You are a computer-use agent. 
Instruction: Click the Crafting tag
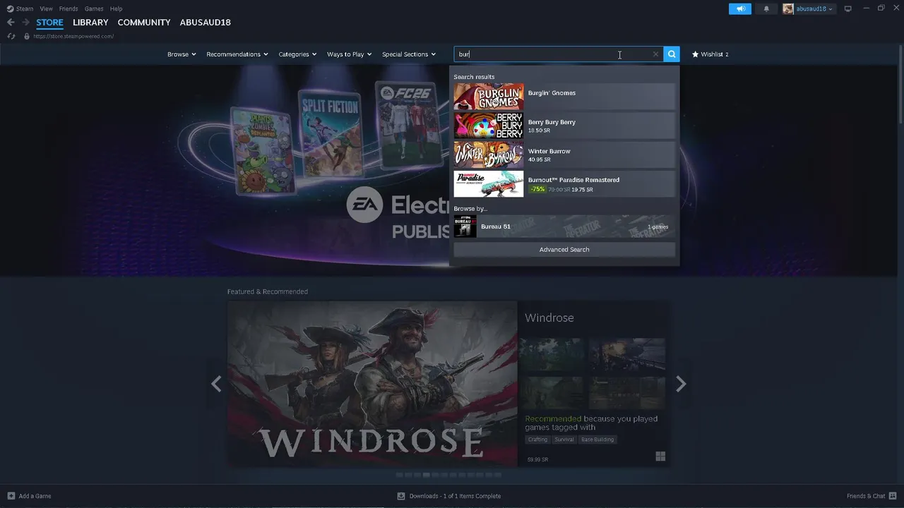(537, 440)
